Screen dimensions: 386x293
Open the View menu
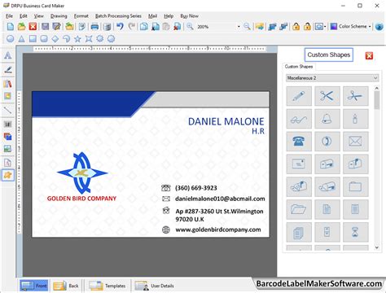point(38,16)
